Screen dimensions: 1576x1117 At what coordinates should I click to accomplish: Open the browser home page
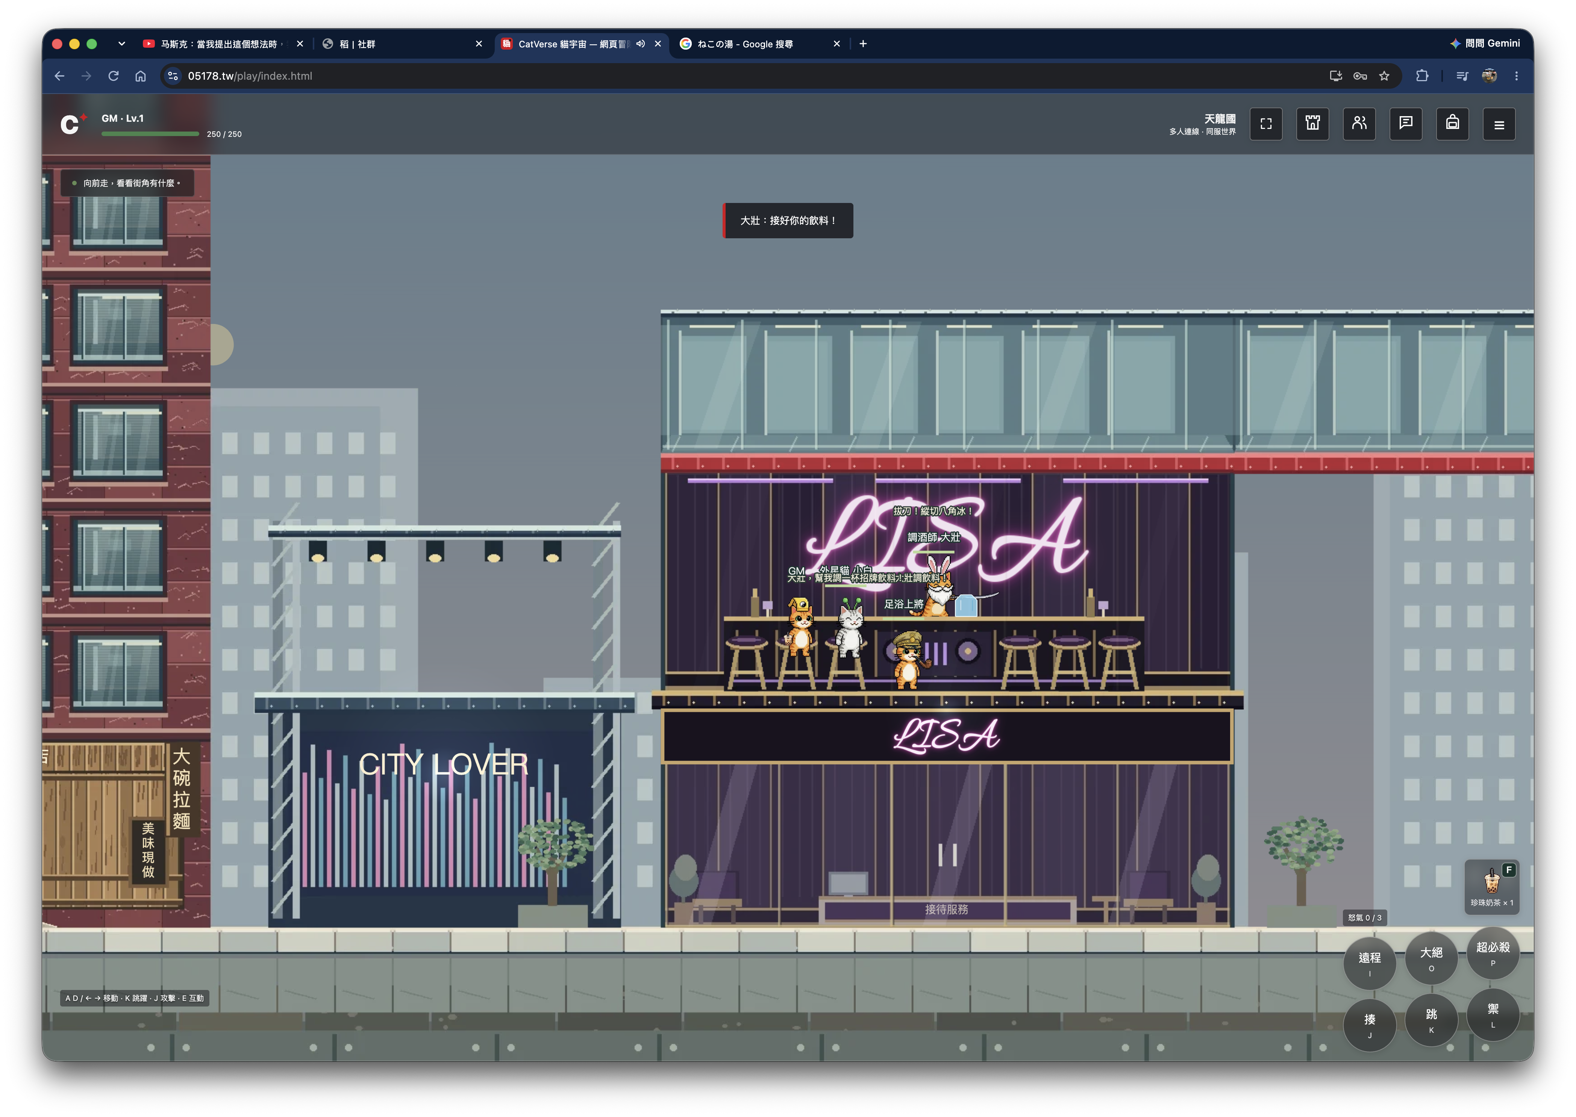click(x=140, y=76)
